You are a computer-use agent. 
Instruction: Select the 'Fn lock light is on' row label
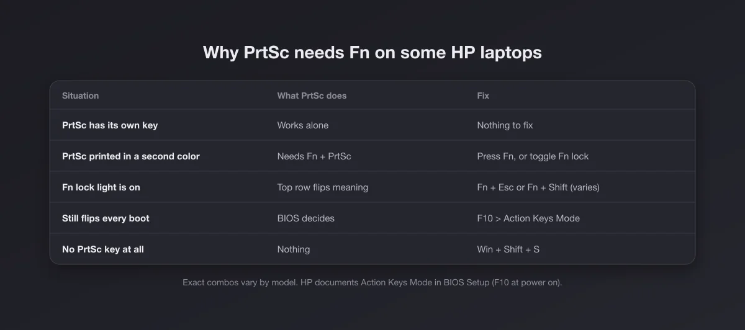(x=101, y=187)
